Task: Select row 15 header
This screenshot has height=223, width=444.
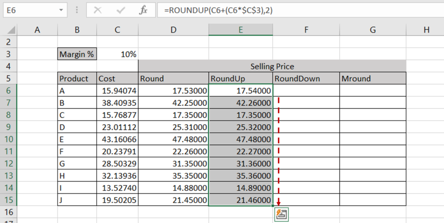Action: 9,200
